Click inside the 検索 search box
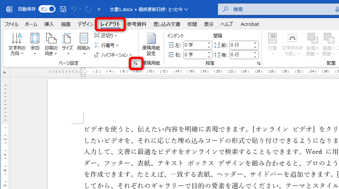 [279, 9]
